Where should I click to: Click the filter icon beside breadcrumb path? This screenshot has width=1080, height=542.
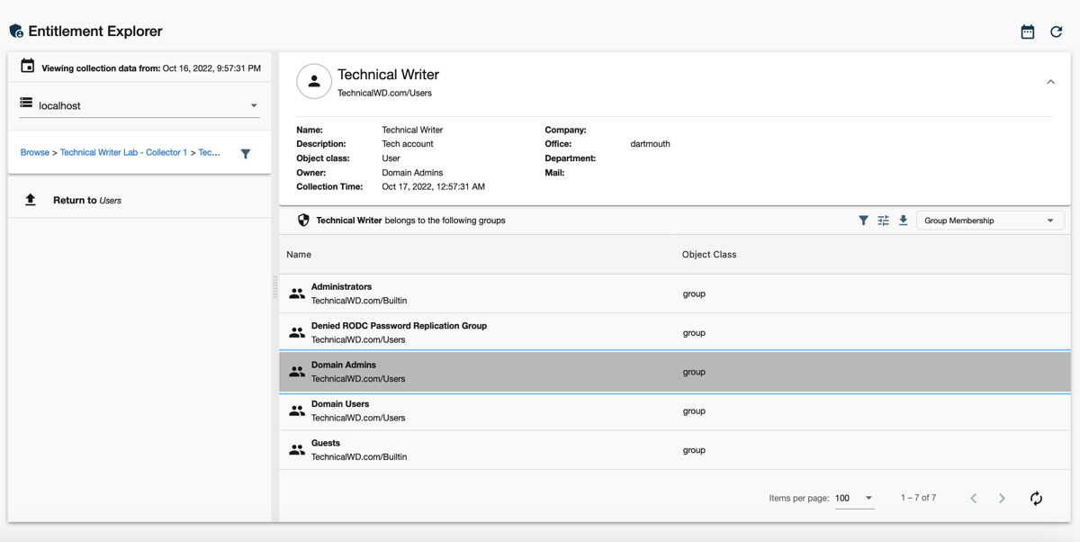246,154
